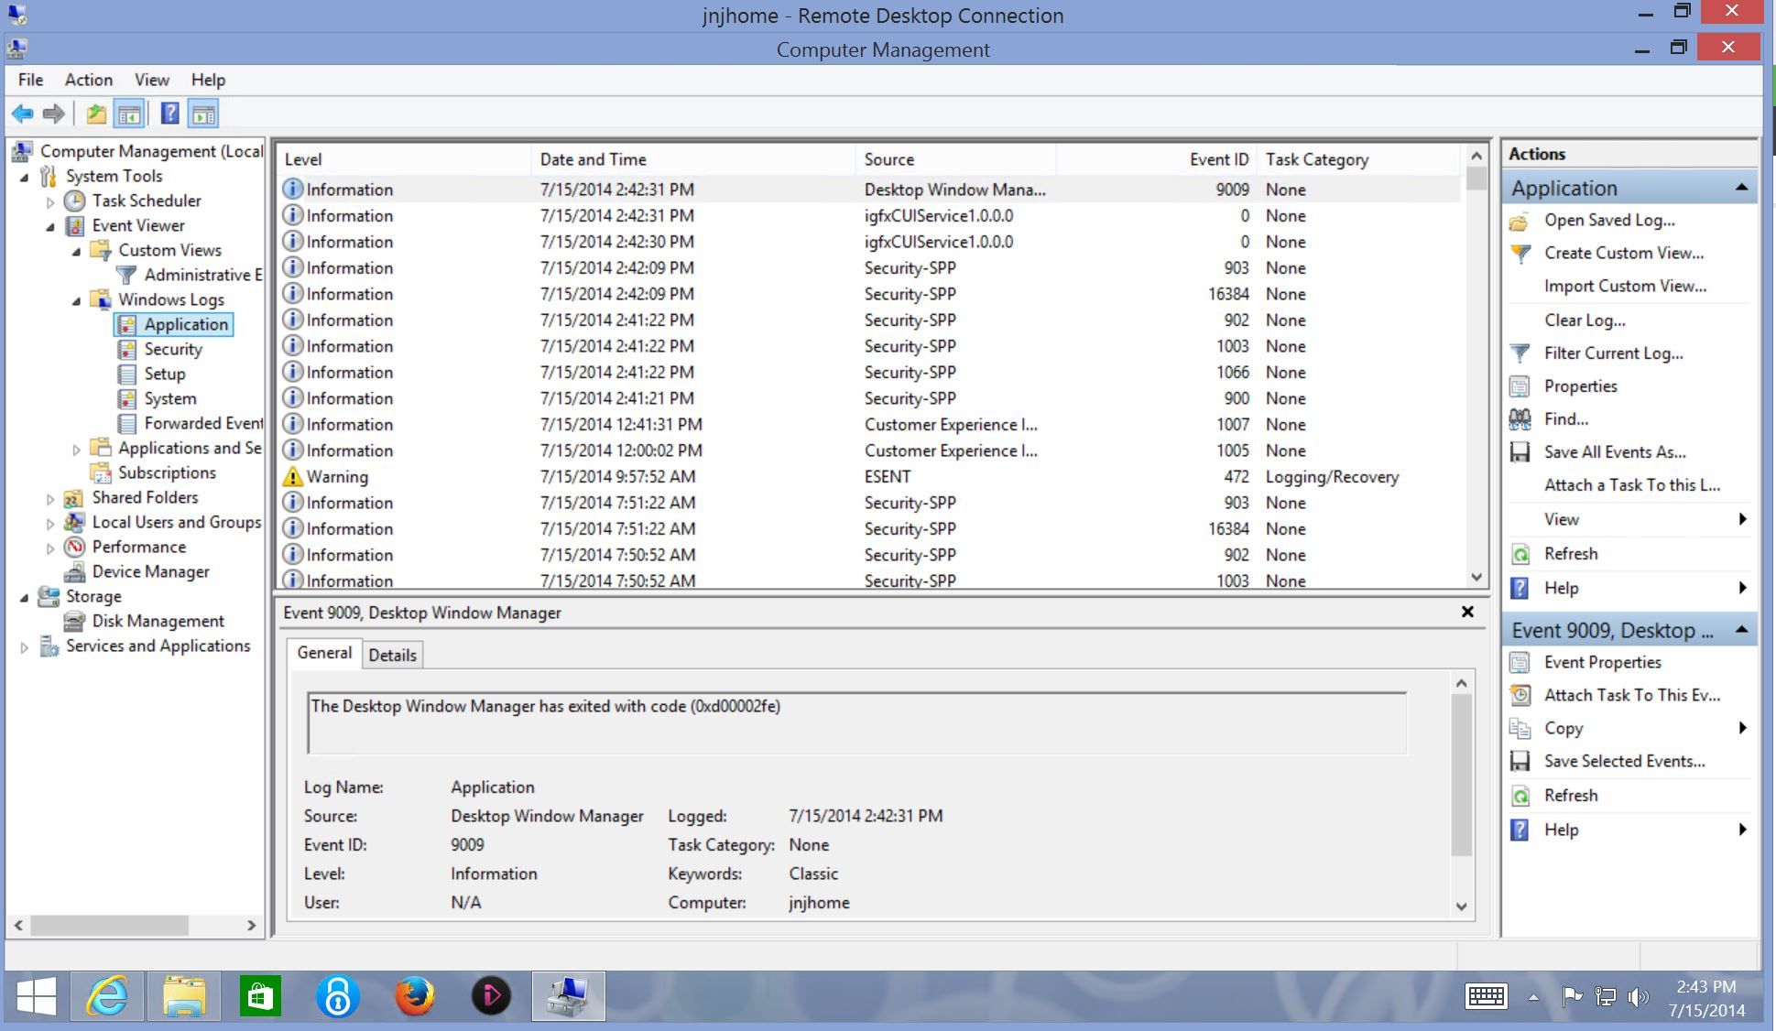The width and height of the screenshot is (1776, 1031).
Task: Click the Open Saved Log button
Action: [x=1609, y=219]
